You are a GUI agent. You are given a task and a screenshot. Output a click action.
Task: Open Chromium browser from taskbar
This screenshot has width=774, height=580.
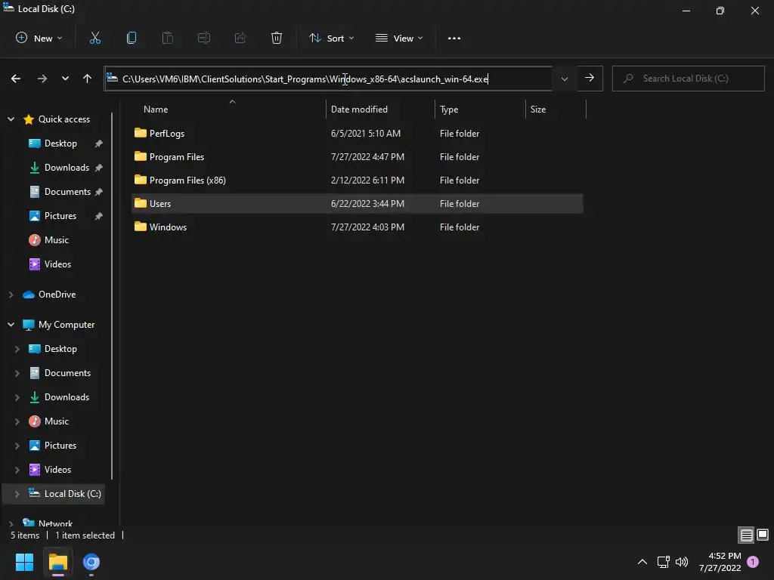pos(91,562)
